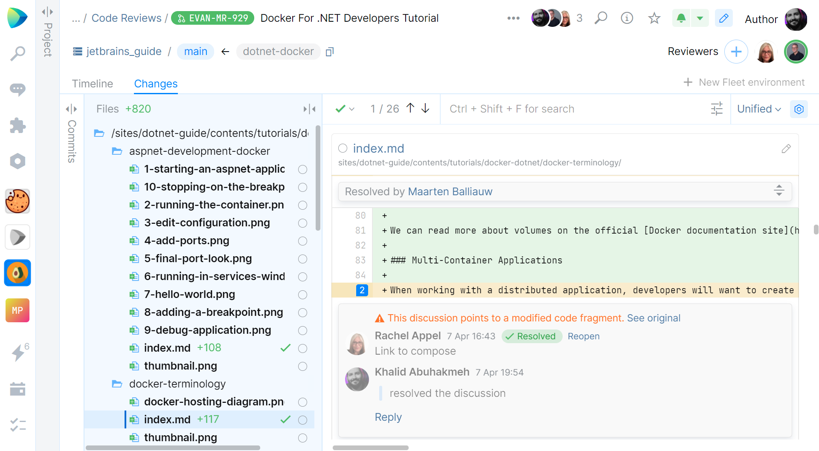Toggle the green bell subscription button
Screen dimensions: 819x451
click(x=681, y=18)
